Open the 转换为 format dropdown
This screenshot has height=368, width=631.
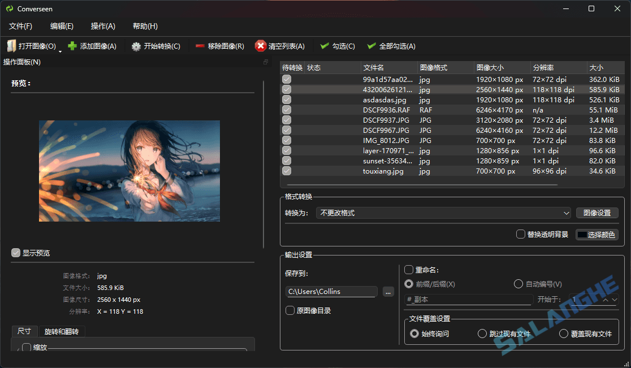click(x=567, y=213)
